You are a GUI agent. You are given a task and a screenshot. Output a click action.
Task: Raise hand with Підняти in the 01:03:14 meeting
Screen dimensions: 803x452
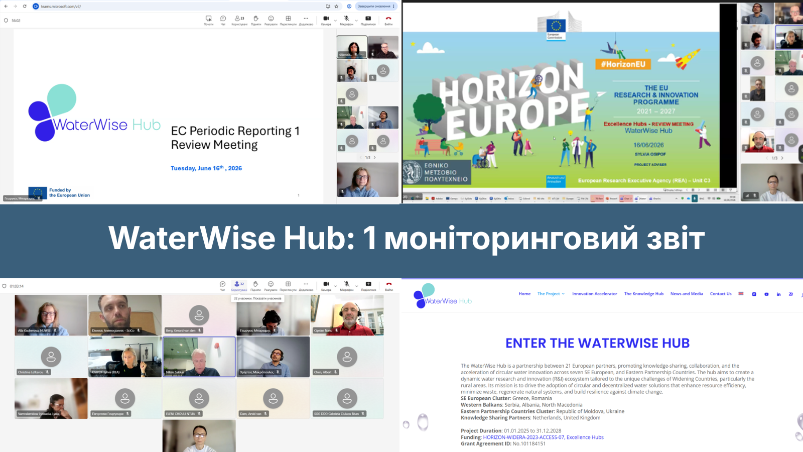click(256, 286)
